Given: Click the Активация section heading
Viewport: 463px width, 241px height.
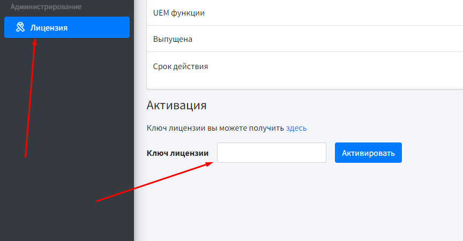Looking at the screenshot, I should pos(176,105).
